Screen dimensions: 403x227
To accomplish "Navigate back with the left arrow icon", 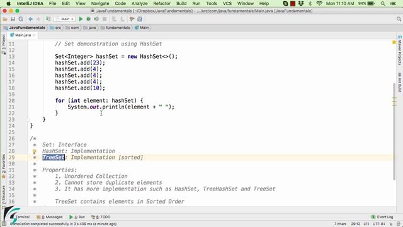I will [30, 19].
